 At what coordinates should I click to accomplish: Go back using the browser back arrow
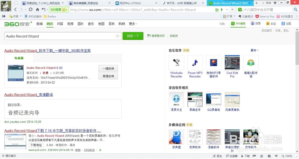[x=16, y=10]
